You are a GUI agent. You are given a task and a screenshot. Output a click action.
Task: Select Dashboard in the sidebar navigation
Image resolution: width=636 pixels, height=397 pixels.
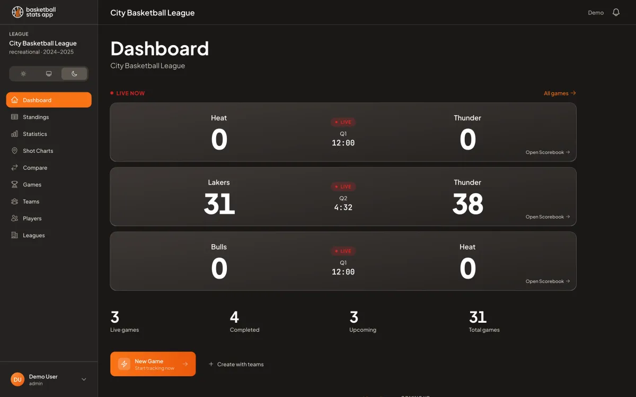(x=38, y=100)
